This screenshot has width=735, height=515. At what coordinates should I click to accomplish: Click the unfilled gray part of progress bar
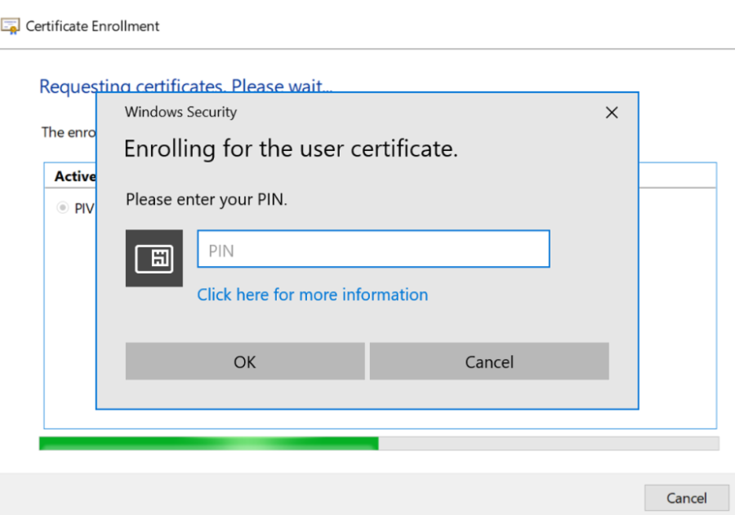click(x=547, y=443)
